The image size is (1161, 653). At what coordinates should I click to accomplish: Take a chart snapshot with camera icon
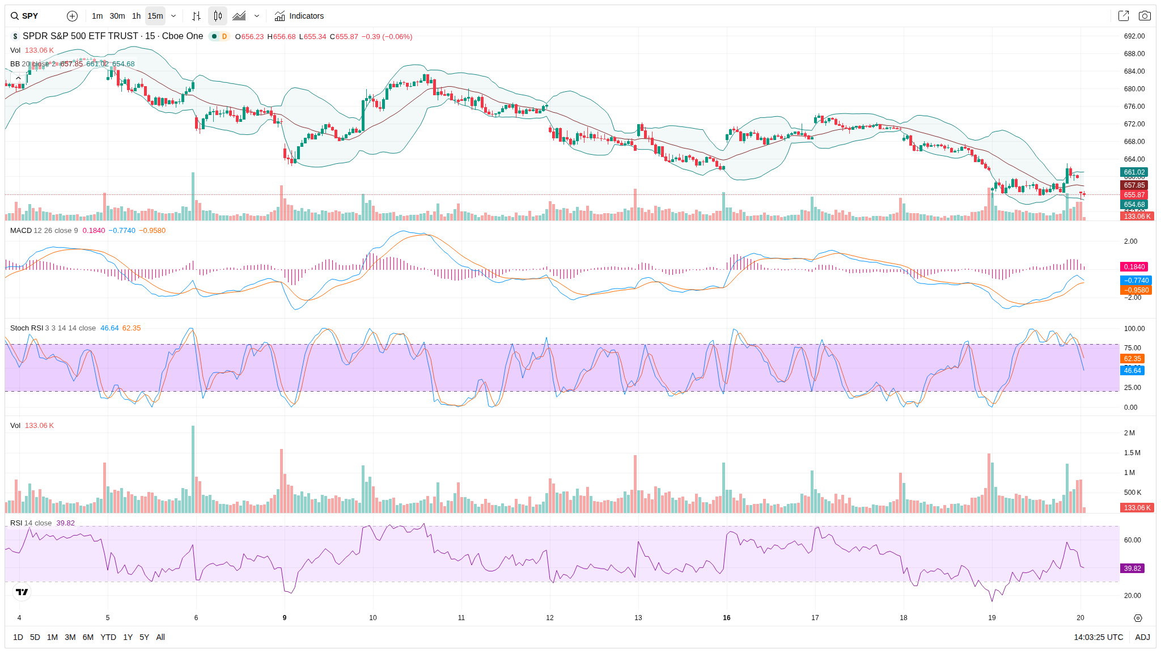1145,16
